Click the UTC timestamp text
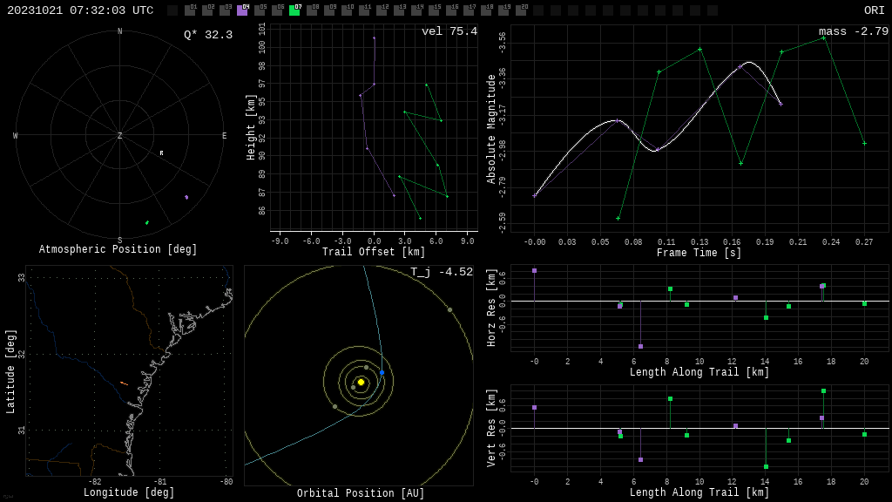 pos(80,10)
